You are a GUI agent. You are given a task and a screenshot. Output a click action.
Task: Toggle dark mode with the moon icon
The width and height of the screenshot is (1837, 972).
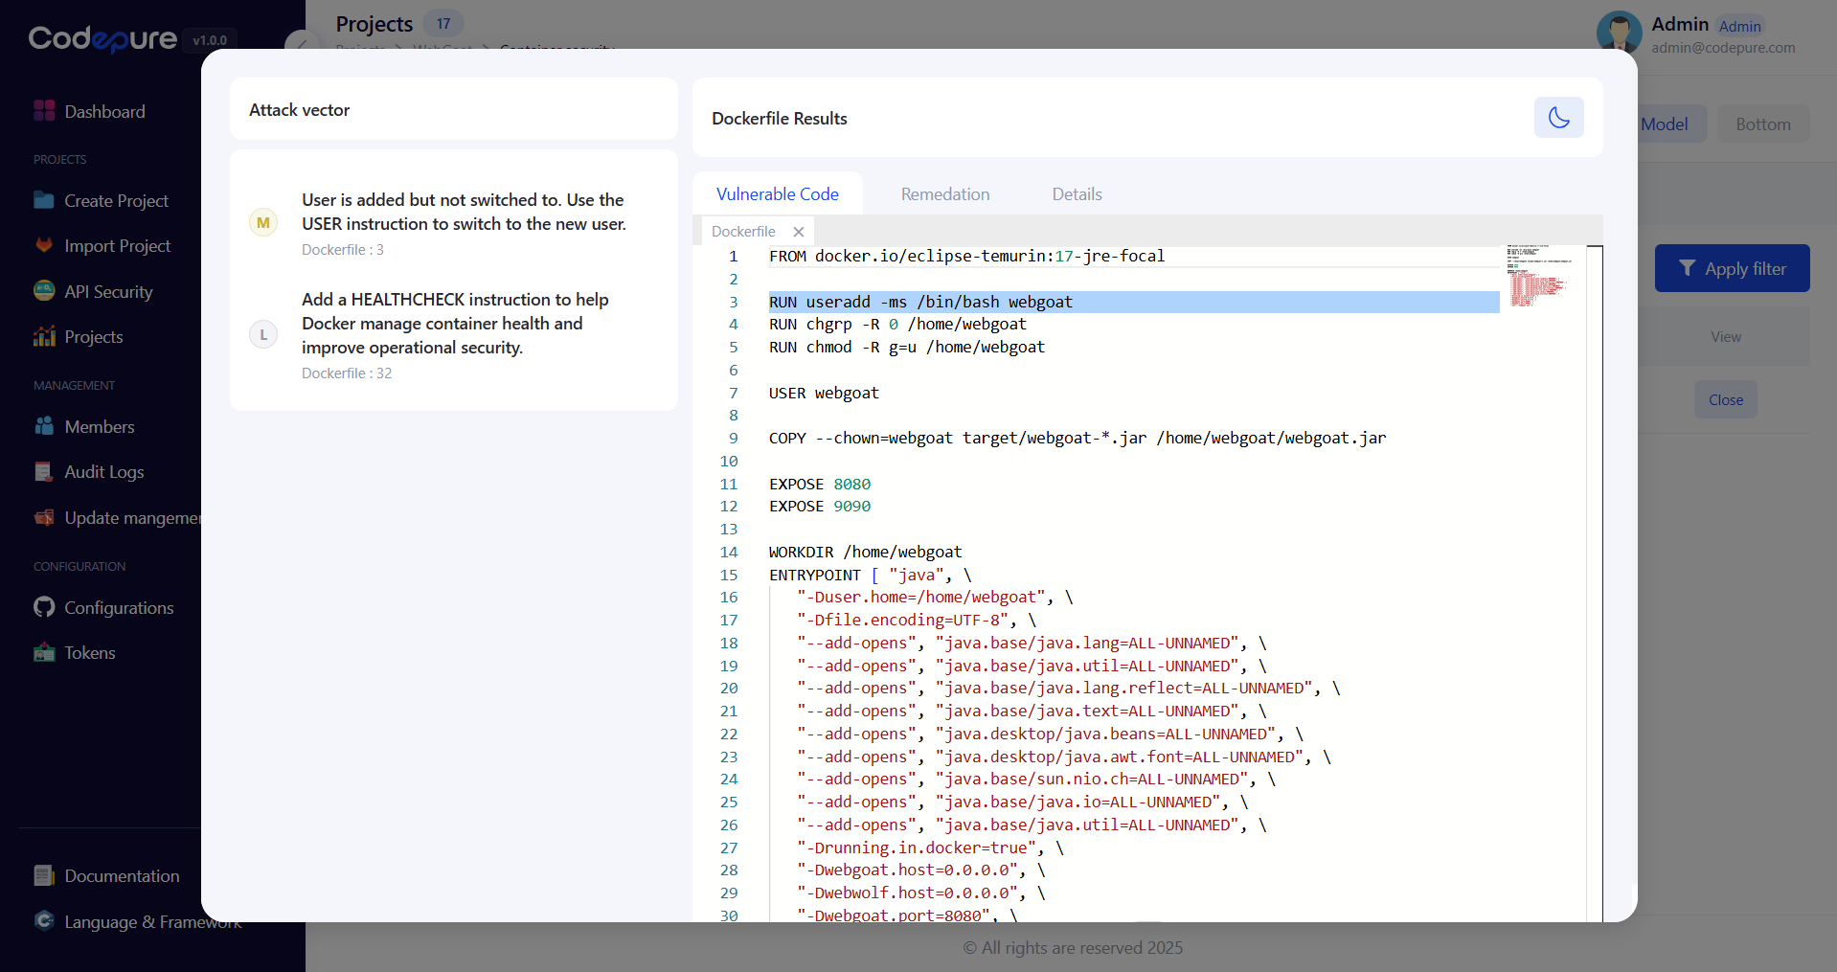coord(1558,118)
